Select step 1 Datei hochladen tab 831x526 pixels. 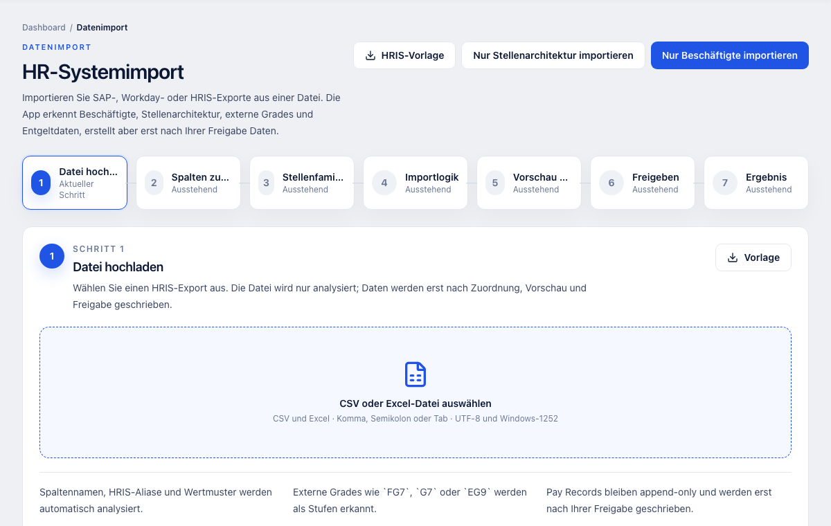(x=75, y=183)
